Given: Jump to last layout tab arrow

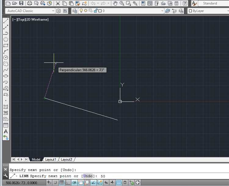Looking at the screenshot, I should (27, 159).
